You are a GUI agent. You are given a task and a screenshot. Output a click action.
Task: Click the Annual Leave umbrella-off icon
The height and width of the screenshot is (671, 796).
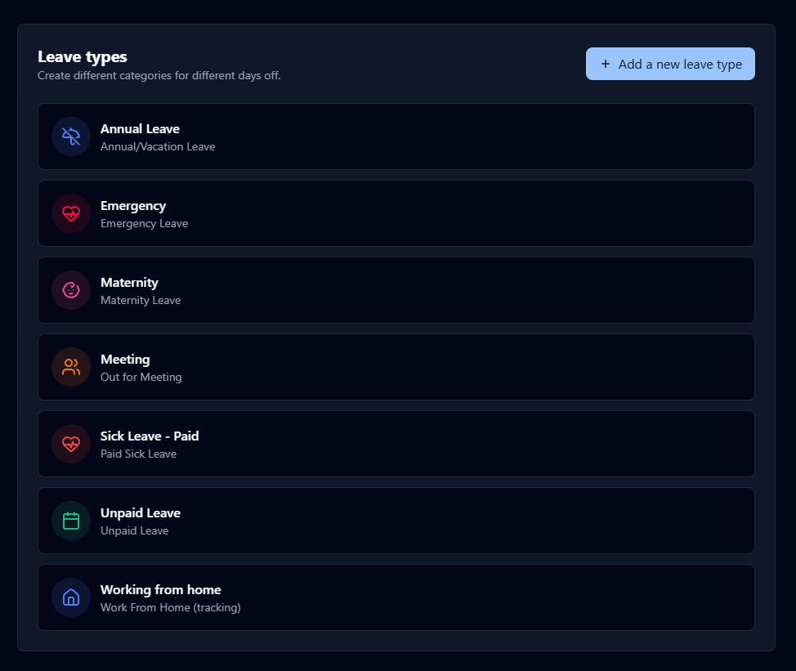71,136
